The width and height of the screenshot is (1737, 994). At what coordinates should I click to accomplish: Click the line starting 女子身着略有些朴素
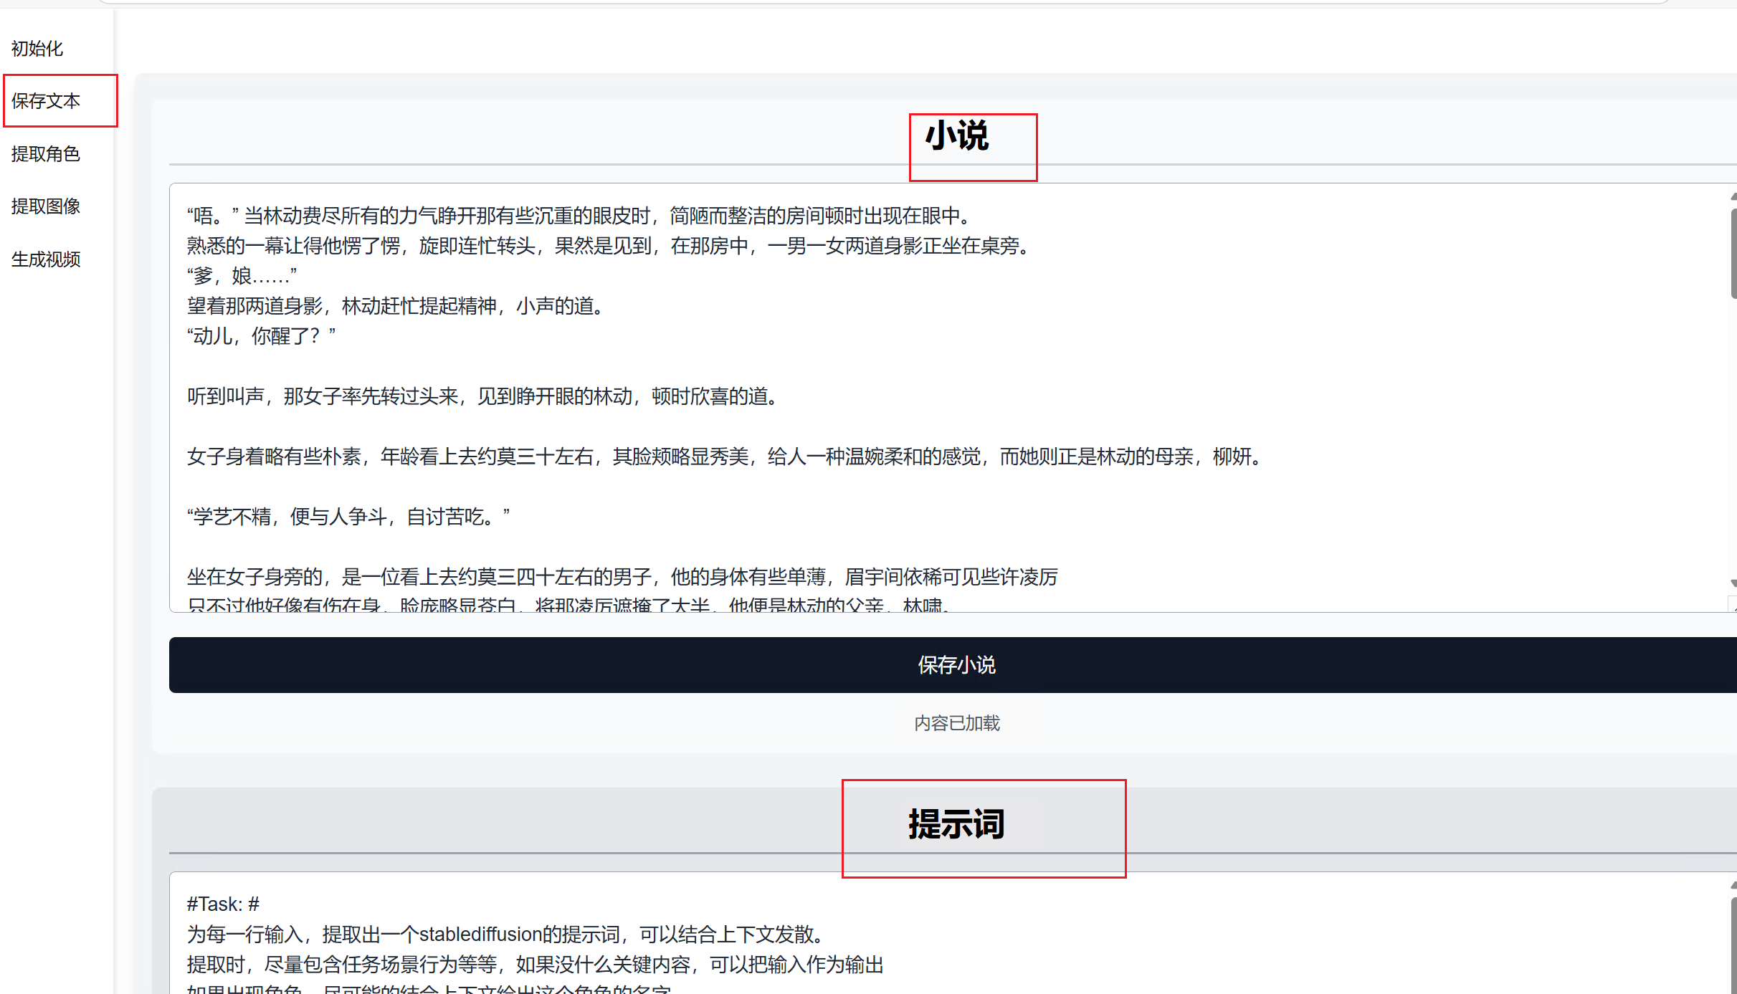point(726,457)
